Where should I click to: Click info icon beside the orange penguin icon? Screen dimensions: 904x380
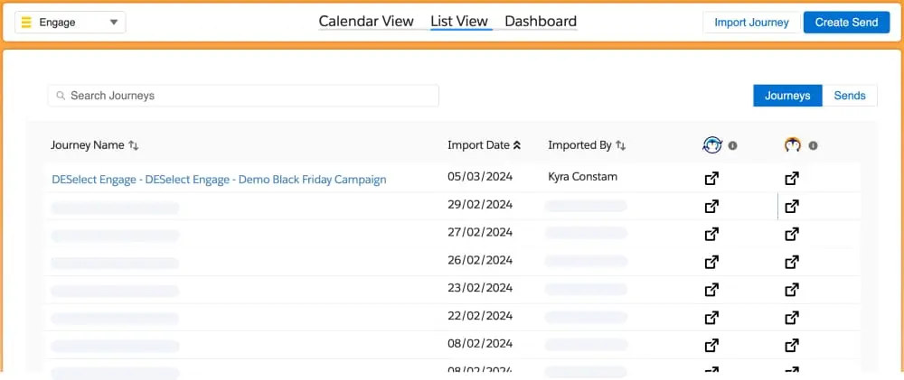pyautogui.click(x=813, y=145)
